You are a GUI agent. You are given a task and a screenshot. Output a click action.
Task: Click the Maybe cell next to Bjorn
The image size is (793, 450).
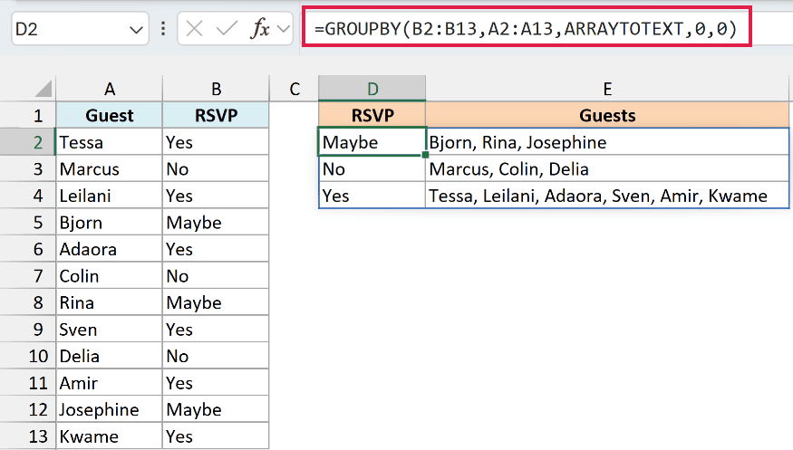(216, 222)
